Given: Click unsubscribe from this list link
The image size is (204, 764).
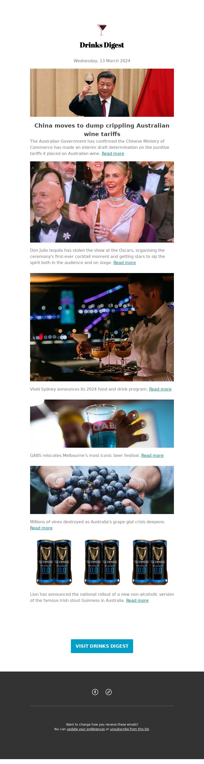Looking at the screenshot, I should pyautogui.click(x=129, y=729).
